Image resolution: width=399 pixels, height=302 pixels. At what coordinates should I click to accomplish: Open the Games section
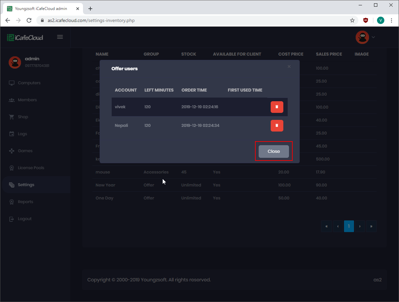(25, 151)
